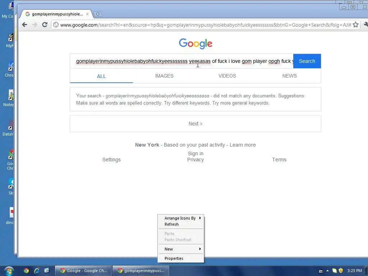Screen dimensions: 368x276
Task: Click the Sign in link
Action: click(195, 153)
